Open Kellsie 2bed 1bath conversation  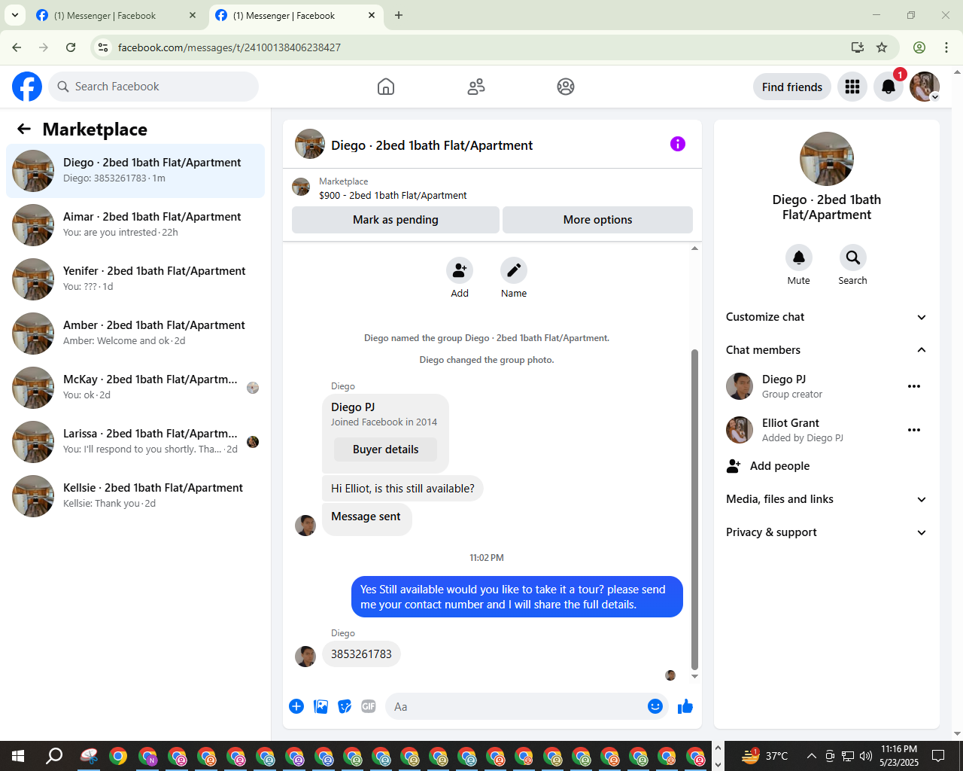tap(135, 495)
